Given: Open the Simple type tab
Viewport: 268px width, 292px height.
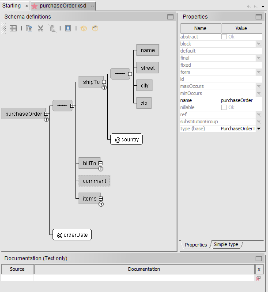Looking at the screenshot, I should pos(226,244).
